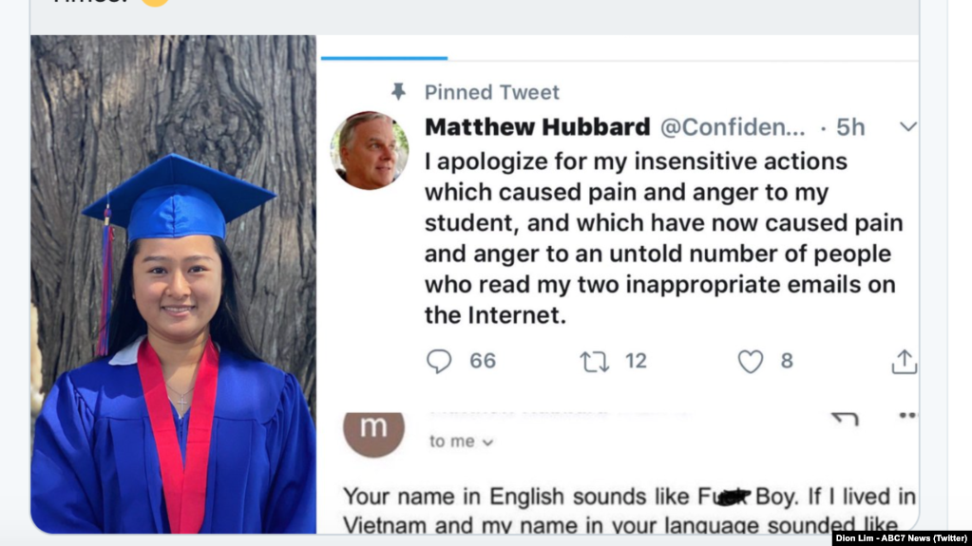This screenshot has width=972, height=546.
Task: Open the email three-dot more options
Action: 907,415
